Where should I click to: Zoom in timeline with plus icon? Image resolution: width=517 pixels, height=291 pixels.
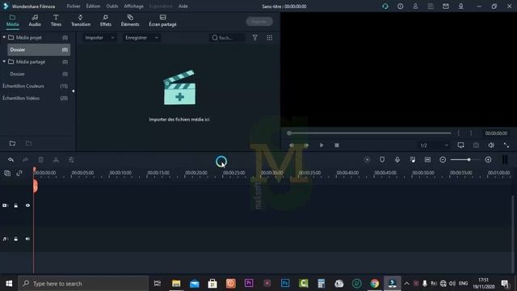(488, 160)
